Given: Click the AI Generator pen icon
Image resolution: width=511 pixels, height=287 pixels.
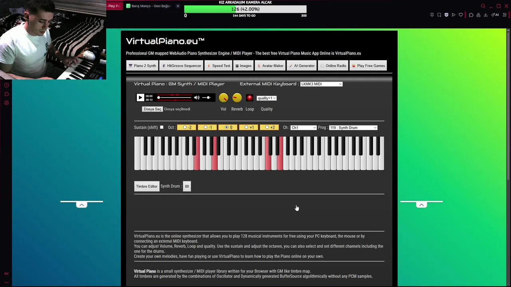Looking at the screenshot, I should coord(291,66).
